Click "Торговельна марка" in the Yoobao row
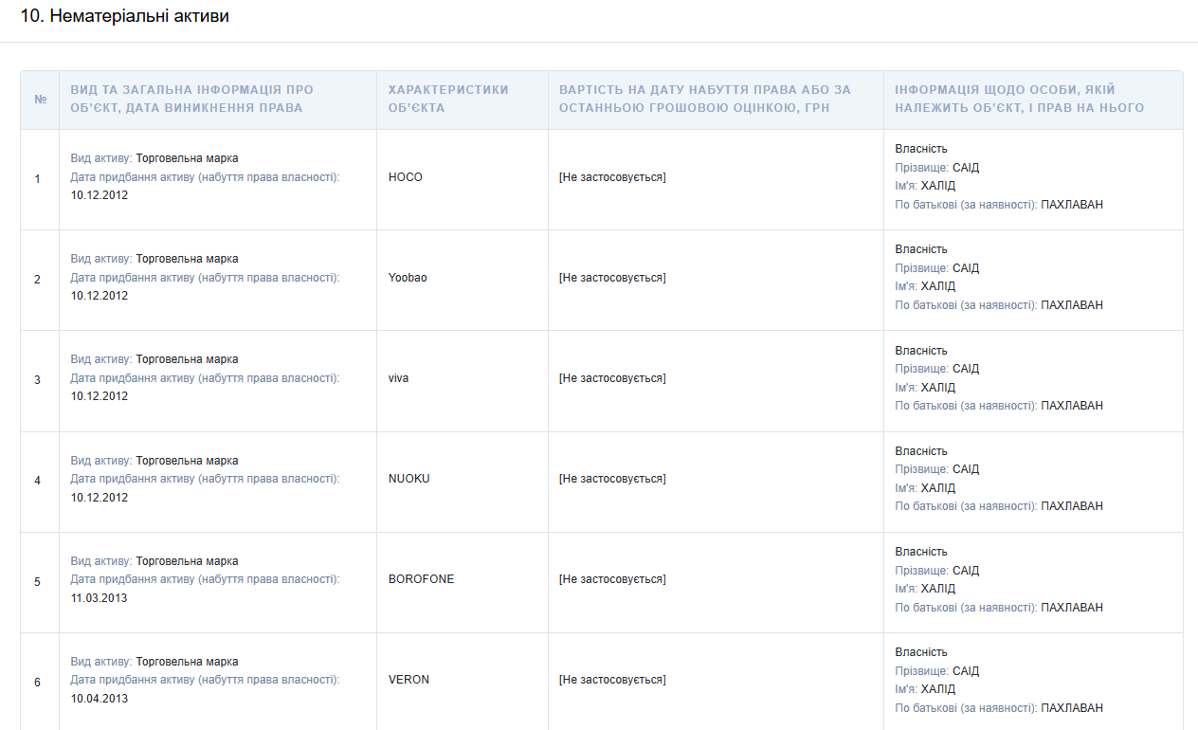The height and width of the screenshot is (730, 1198). click(187, 259)
